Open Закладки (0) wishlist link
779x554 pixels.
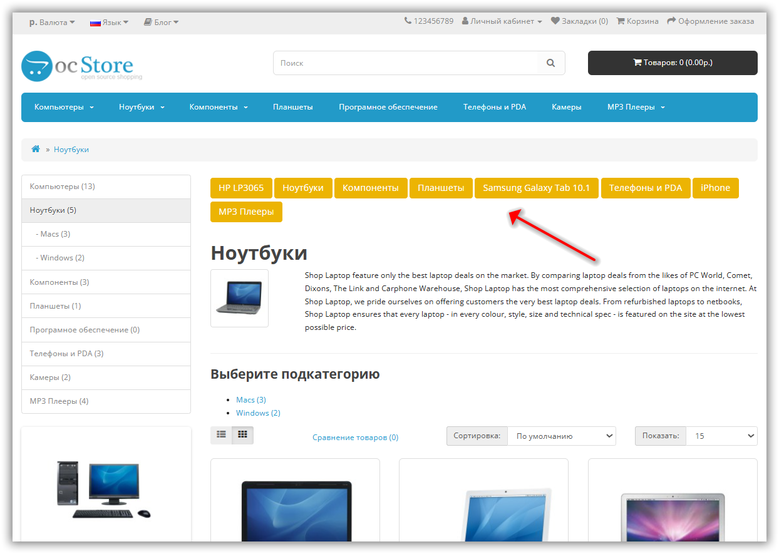coord(579,21)
